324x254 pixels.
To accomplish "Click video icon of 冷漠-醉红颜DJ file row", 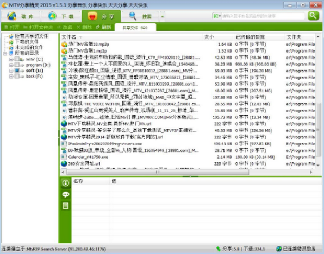I will click(64, 71).
